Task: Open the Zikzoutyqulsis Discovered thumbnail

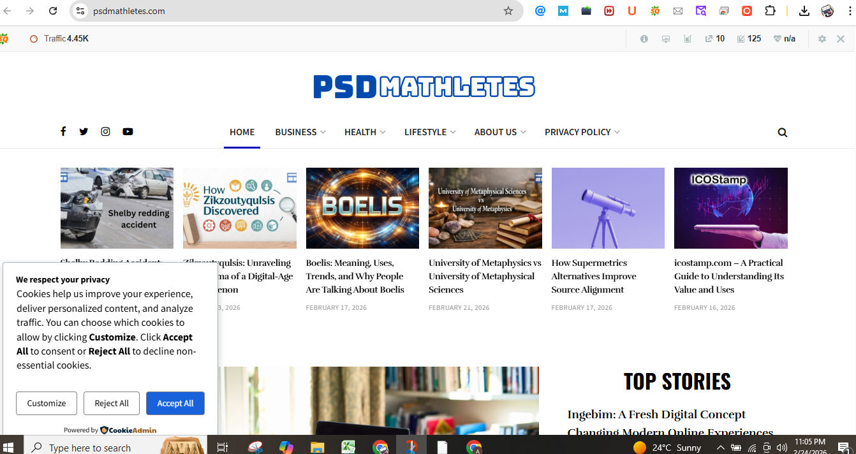Action: point(240,208)
